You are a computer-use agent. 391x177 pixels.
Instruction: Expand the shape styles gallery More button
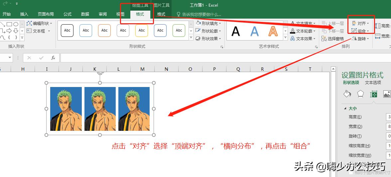point(191,38)
